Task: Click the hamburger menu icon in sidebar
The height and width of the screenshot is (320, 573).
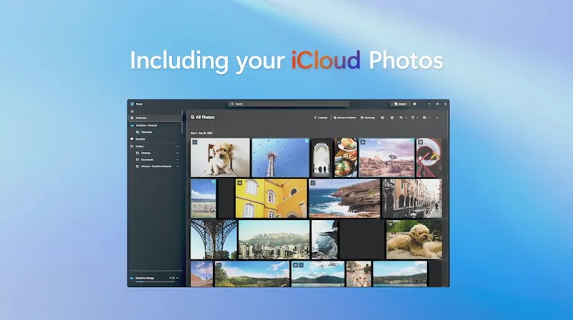Action: point(131,111)
